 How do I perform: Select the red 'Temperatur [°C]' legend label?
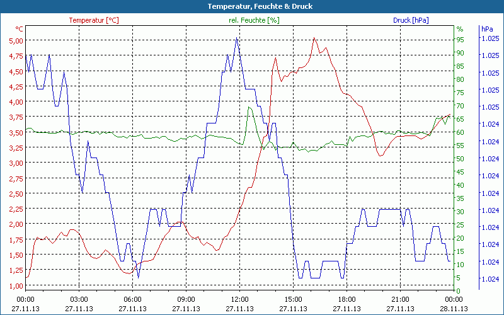(94, 20)
